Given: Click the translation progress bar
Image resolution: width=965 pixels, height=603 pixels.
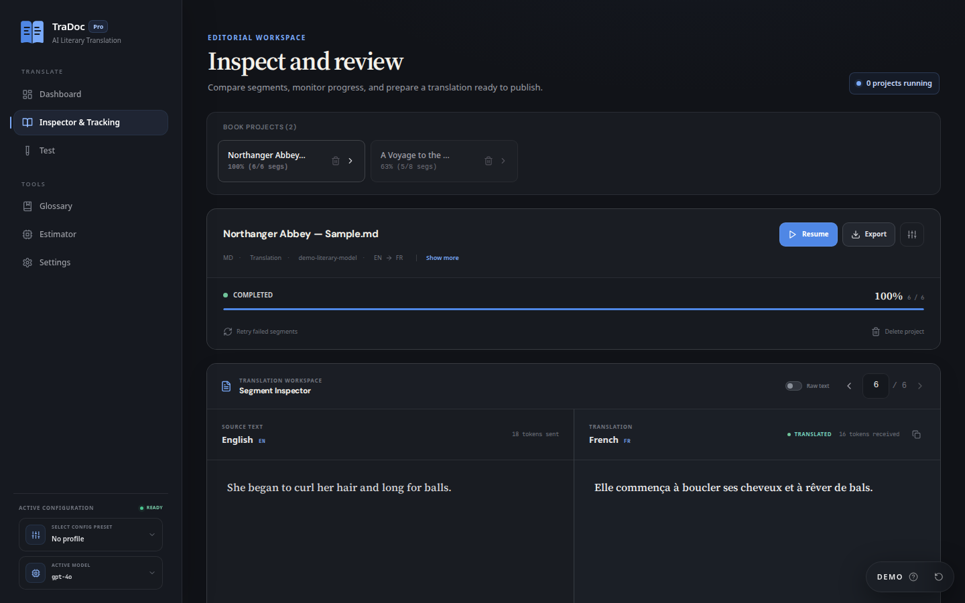Looking at the screenshot, I should point(574,309).
